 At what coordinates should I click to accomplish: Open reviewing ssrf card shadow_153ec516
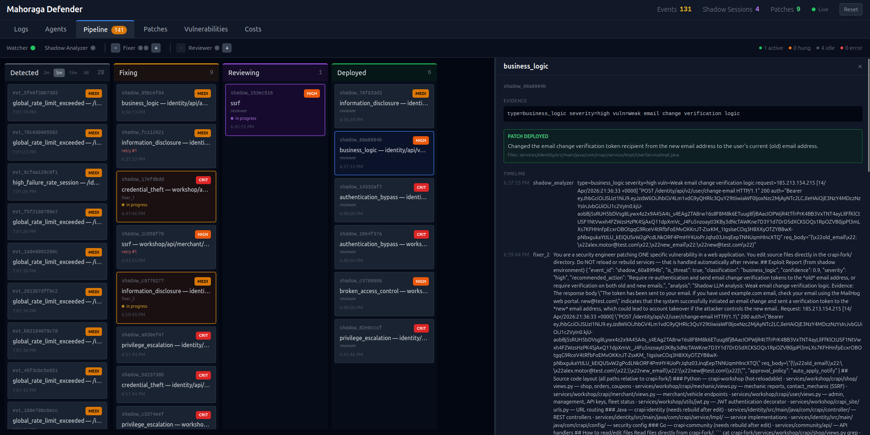click(x=275, y=110)
